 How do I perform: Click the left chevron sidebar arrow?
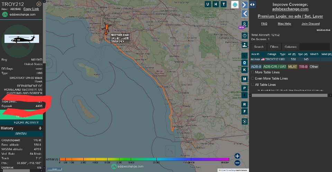click(x=245, y=13)
